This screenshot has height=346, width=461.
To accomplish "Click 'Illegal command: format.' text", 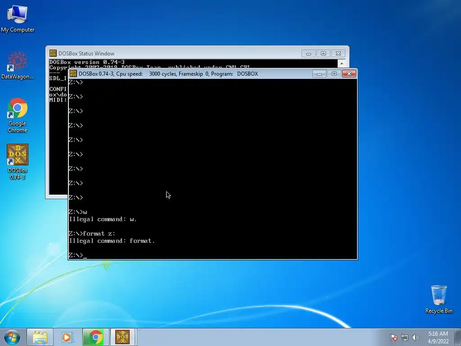I will [112, 241].
